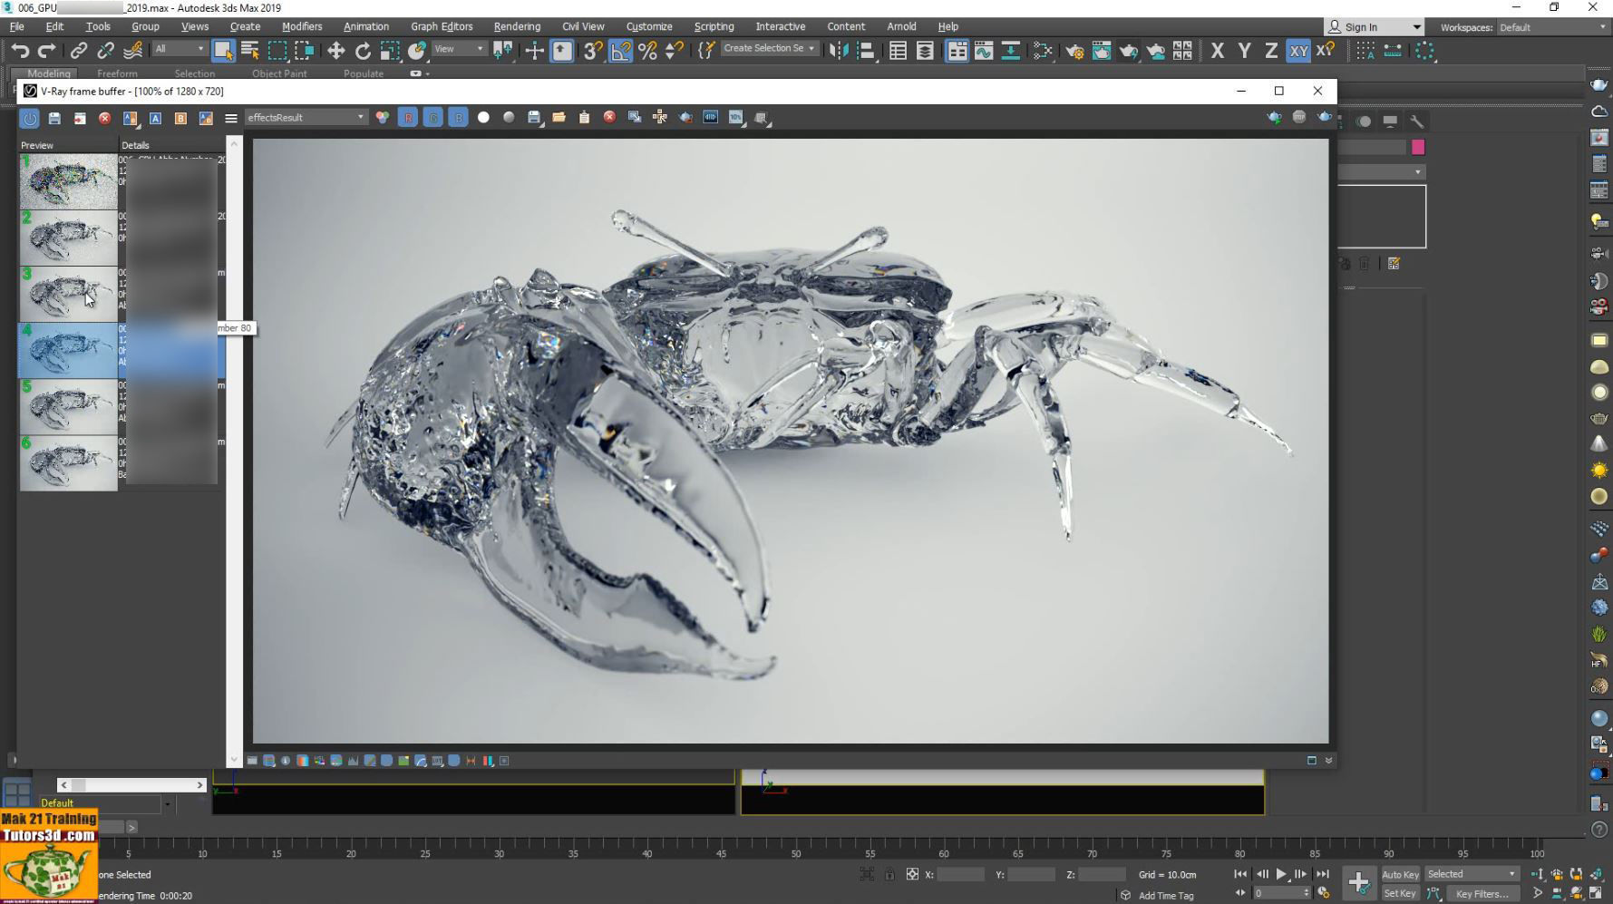Open the Mirror tool
The image size is (1613, 904).
839,51
